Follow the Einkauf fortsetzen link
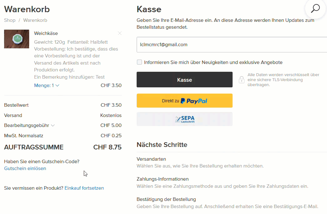The height and width of the screenshot is (214, 327). [84, 188]
